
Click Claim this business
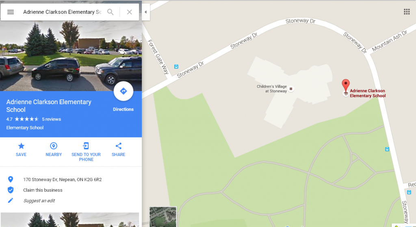(43, 190)
